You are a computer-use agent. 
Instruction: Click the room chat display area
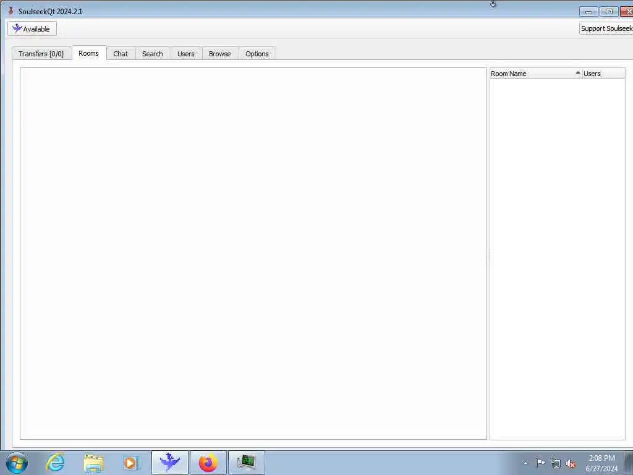point(253,253)
